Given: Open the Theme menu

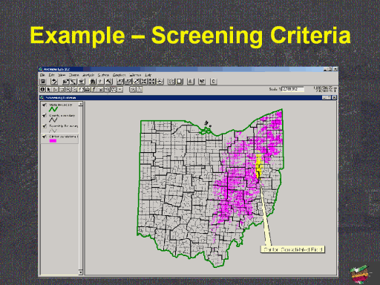Looking at the screenshot, I should coord(74,75).
